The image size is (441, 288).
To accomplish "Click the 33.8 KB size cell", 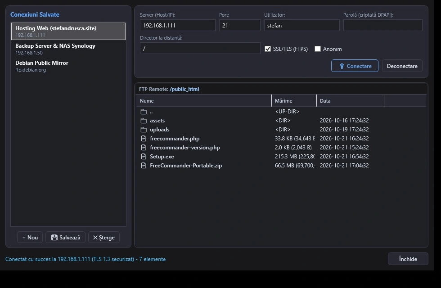I will pos(294,139).
